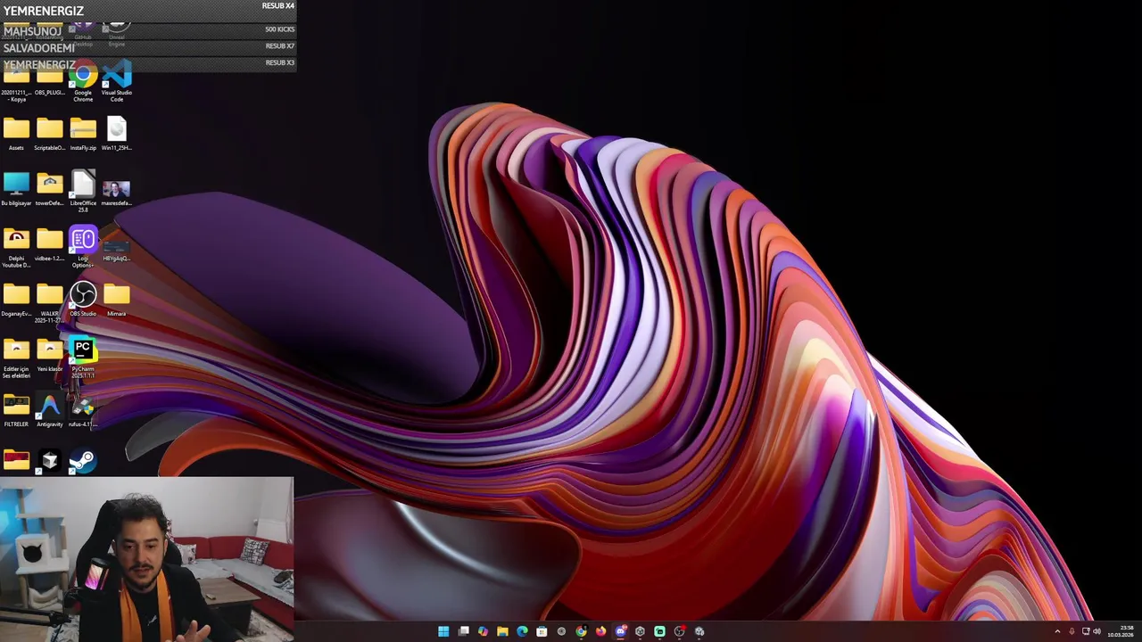Launch LibreOffice 25.8 shortcut
Viewport: 1142px width, 642px height.
(83, 192)
